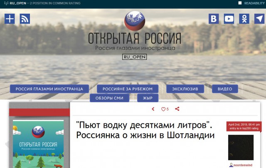The height and width of the screenshot is (168, 266).
Task: Open the Эксклюзив section
Action: tap(185, 89)
